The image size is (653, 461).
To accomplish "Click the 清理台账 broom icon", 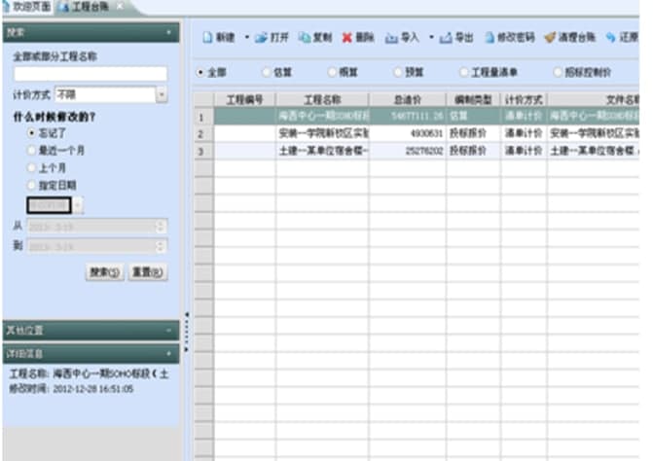I will point(550,38).
